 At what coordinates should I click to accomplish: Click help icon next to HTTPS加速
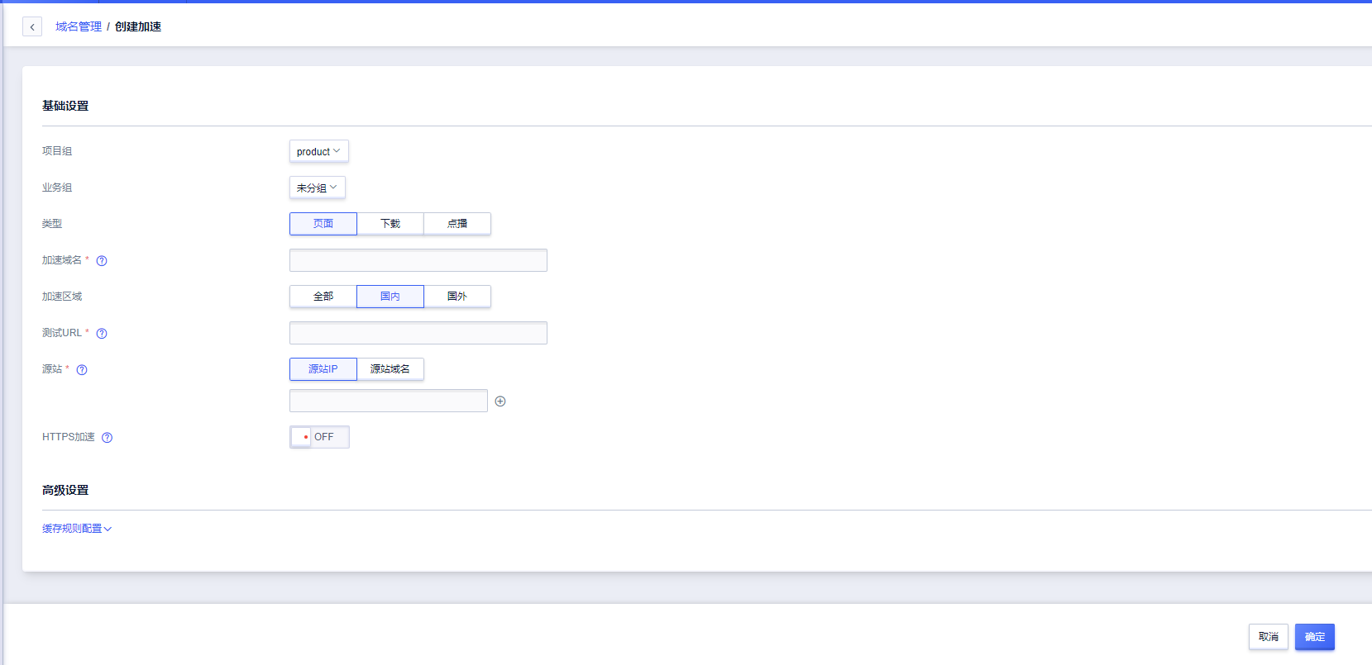pyautogui.click(x=107, y=438)
